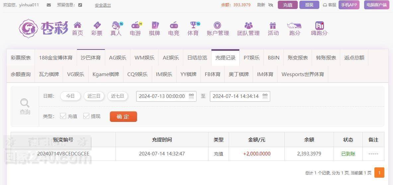Viewport: 393px width, 185px height.
Task: Switch to the 彩票报表 tab
Action: pos(21,58)
